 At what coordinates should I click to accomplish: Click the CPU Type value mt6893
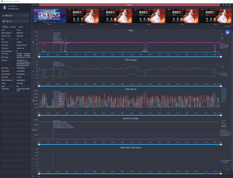[x=19, y=42]
